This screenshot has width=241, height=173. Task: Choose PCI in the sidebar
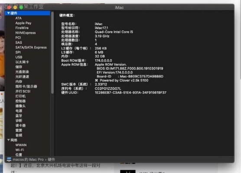click(18, 38)
